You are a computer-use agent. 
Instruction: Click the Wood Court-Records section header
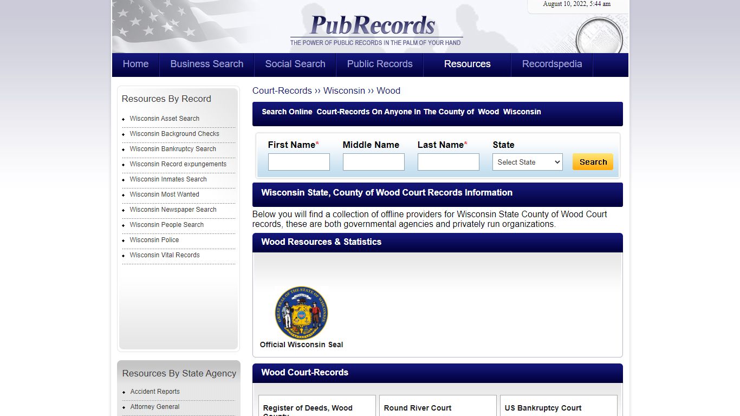(438, 373)
